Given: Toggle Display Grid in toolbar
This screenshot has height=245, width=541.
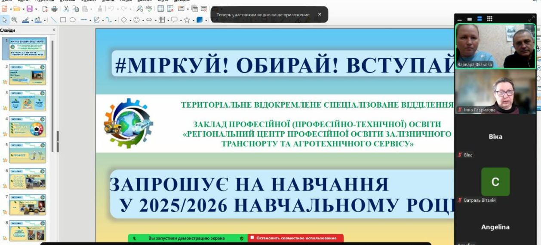Looking at the screenshot, I should pyautogui.click(x=160, y=9).
